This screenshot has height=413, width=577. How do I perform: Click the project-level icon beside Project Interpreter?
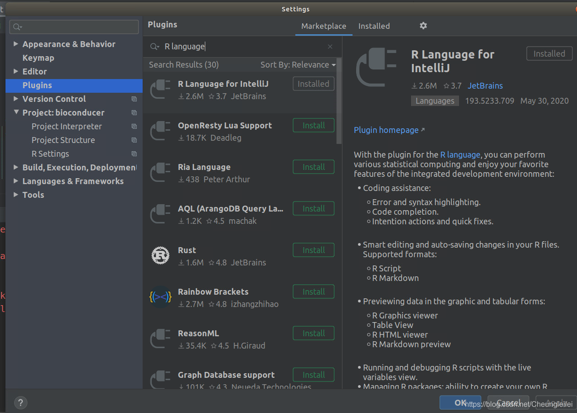pyautogui.click(x=134, y=127)
